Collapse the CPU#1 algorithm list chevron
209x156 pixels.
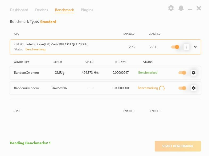[x=195, y=47]
